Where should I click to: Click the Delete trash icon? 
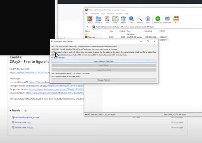[x=123, y=19]
